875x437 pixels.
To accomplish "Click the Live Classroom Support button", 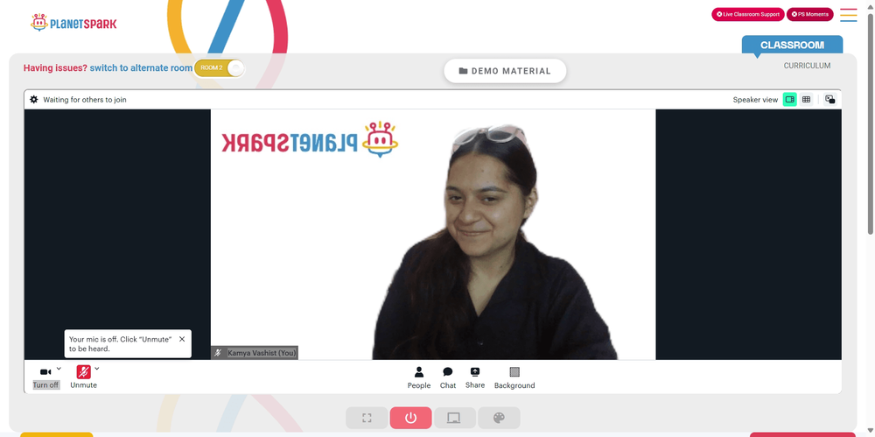I will coord(748,15).
